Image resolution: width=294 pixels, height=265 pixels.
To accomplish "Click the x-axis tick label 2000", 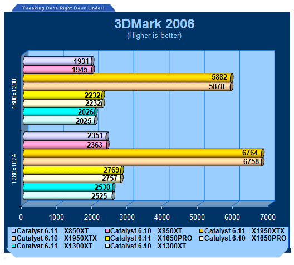I will coord(92,217).
